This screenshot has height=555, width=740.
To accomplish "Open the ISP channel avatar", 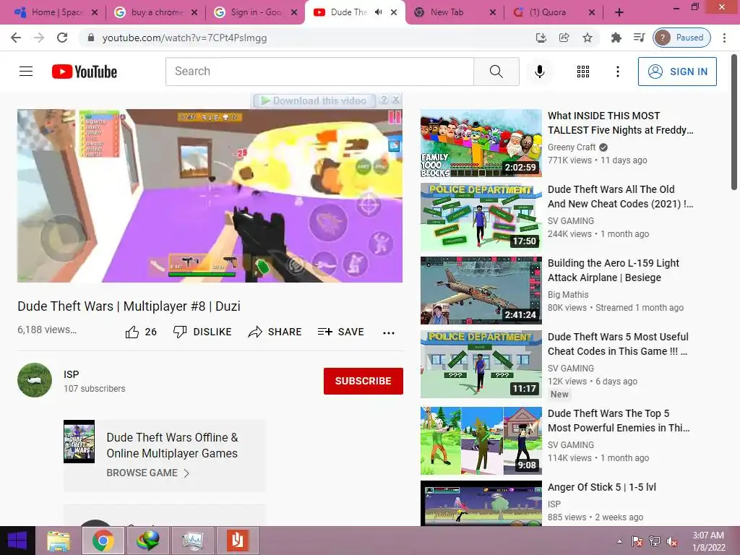I will (35, 380).
